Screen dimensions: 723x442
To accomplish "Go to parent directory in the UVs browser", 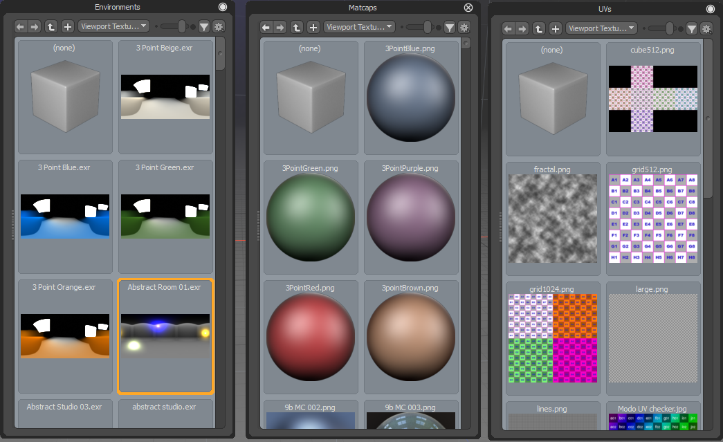I will (539, 29).
